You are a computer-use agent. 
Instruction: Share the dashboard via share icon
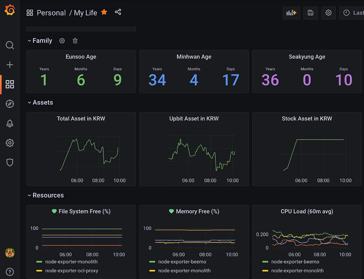point(118,12)
